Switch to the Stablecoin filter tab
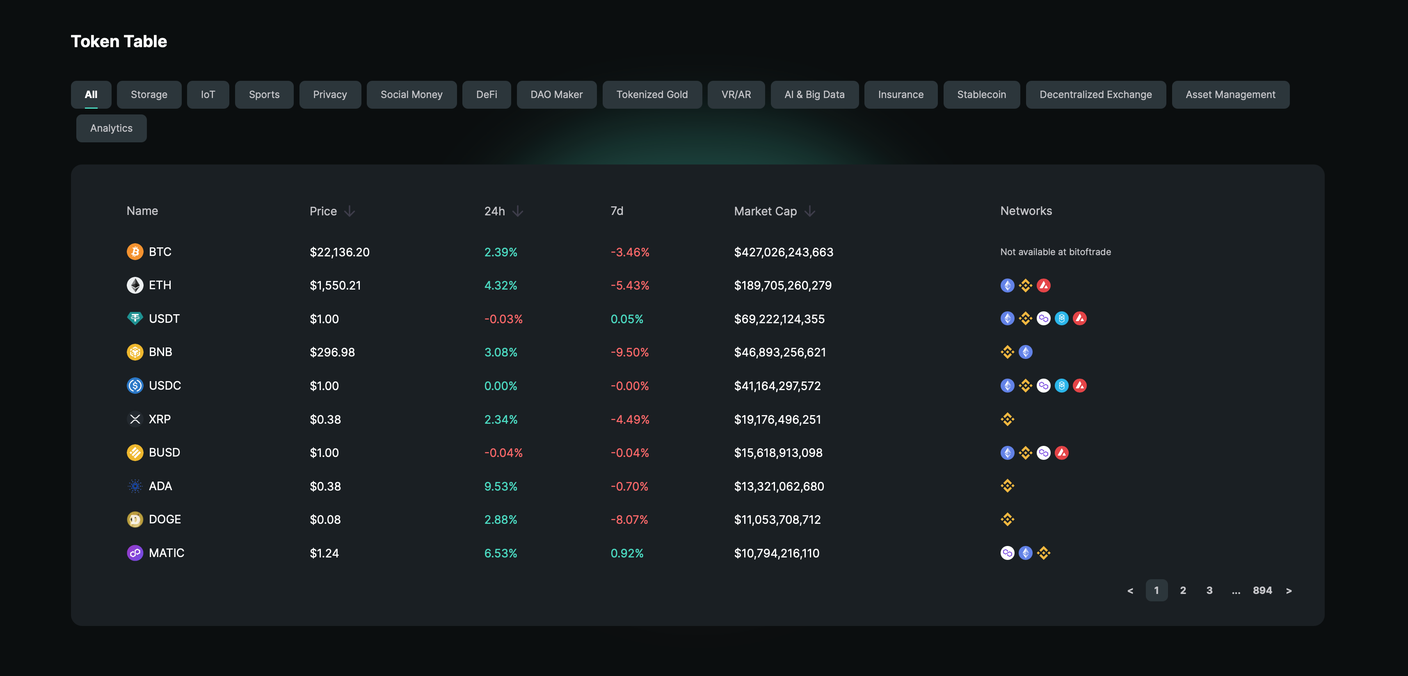Viewport: 1408px width, 676px height. 981,94
